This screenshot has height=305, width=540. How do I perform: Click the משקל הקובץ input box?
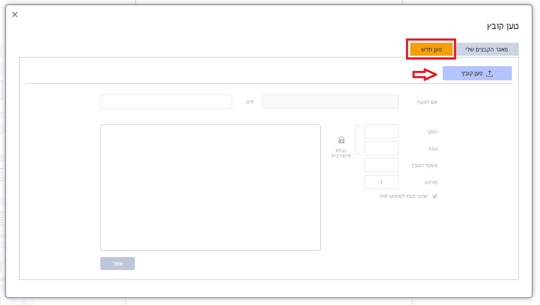click(381, 165)
